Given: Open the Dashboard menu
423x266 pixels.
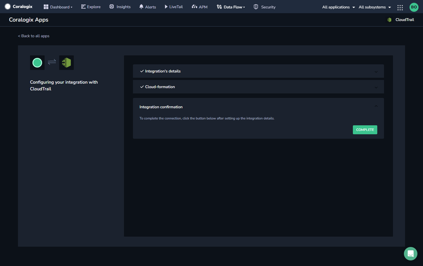Looking at the screenshot, I should click(x=58, y=7).
